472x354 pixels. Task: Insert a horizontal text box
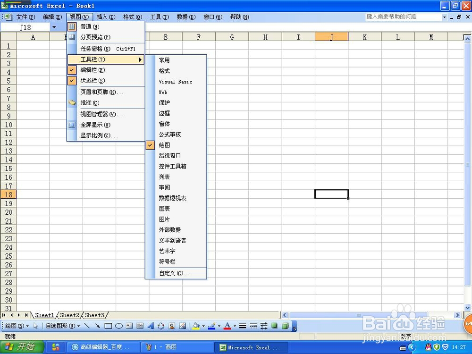129,326
